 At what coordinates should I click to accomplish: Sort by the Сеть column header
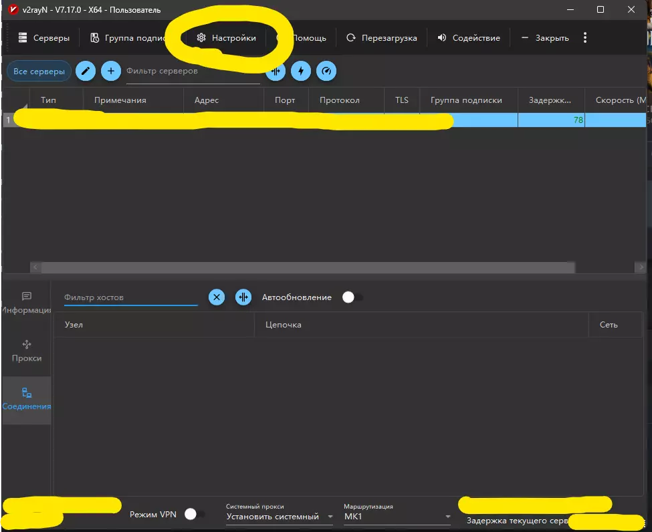pyautogui.click(x=615, y=325)
